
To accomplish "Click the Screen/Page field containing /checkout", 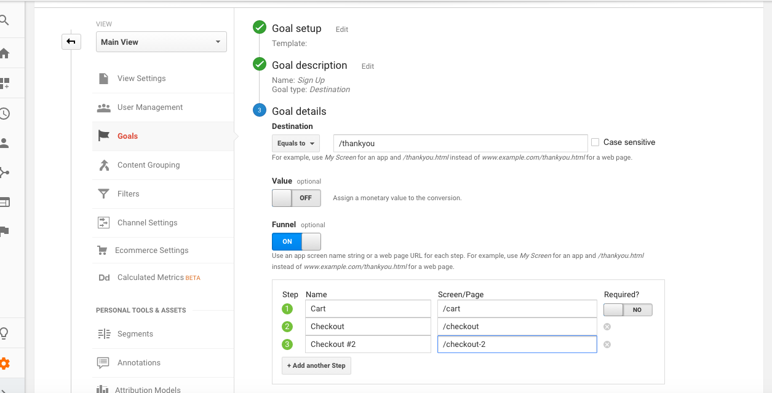I will click(517, 327).
